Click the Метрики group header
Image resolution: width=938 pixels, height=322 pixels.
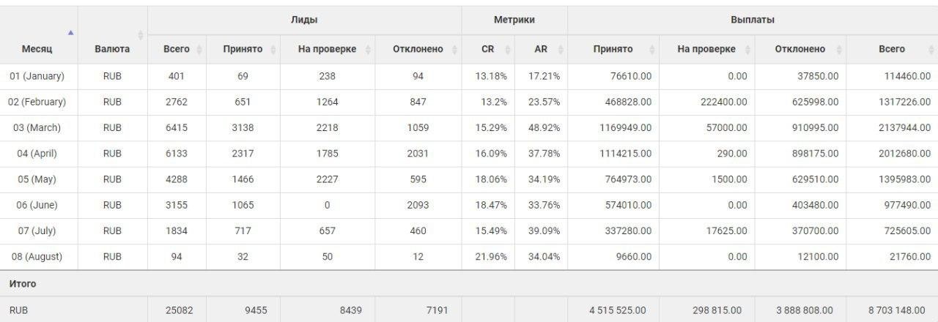[514, 20]
